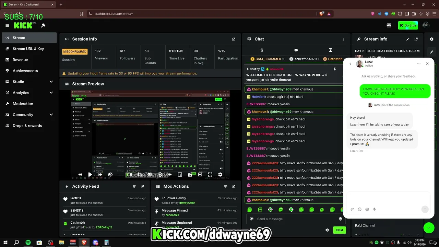This screenshot has height=247, width=439.
Task: Open chat settings gear icon
Action: point(327,230)
